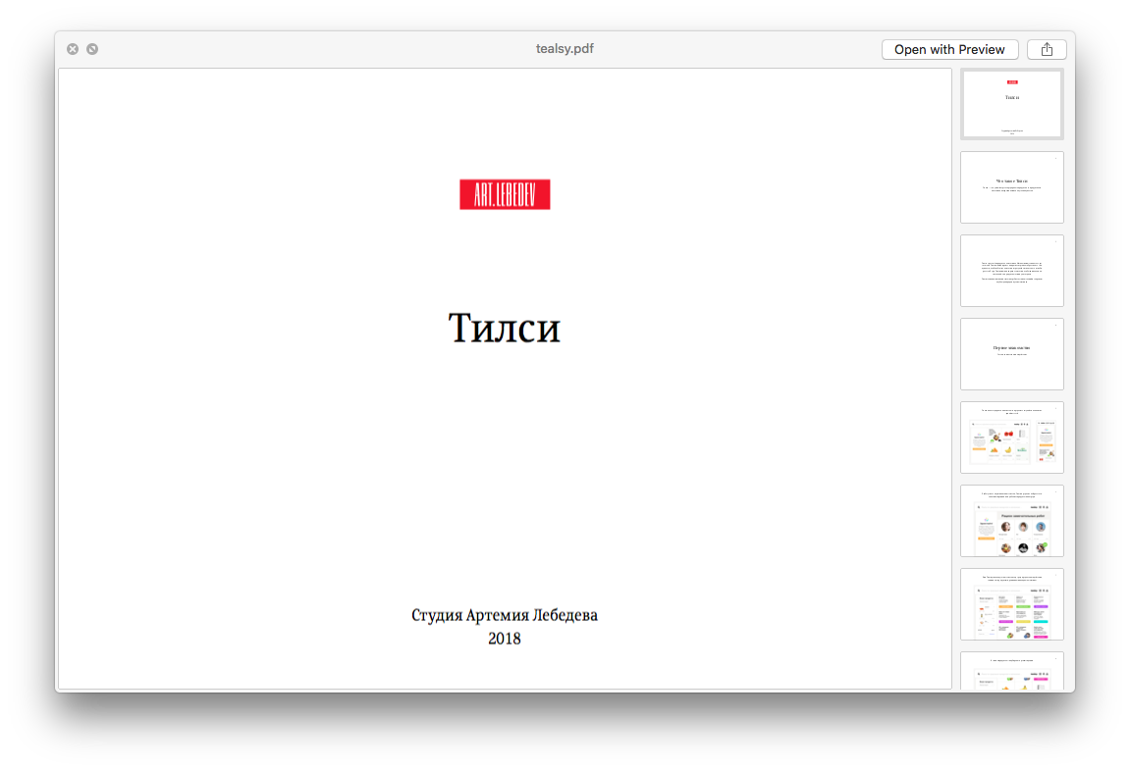Show the sixth thumbnail with round avatars
The height and width of the screenshot is (771, 1130).
coord(1011,521)
